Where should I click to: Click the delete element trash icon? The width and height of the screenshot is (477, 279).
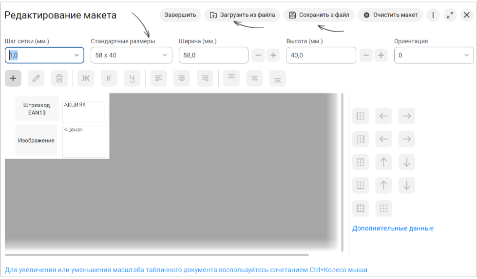pos(59,78)
